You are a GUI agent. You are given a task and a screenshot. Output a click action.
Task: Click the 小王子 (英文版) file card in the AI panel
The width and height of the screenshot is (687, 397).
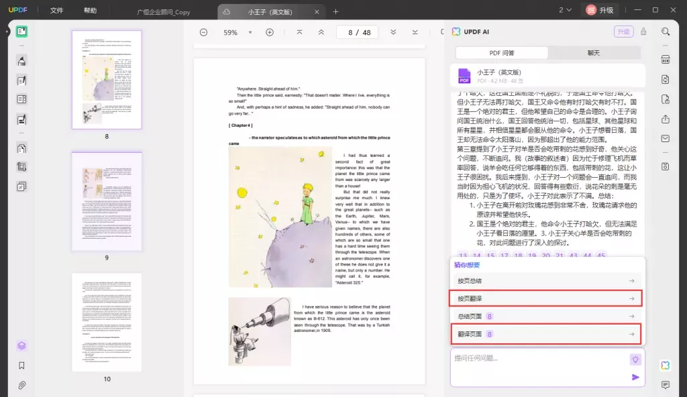(547, 76)
